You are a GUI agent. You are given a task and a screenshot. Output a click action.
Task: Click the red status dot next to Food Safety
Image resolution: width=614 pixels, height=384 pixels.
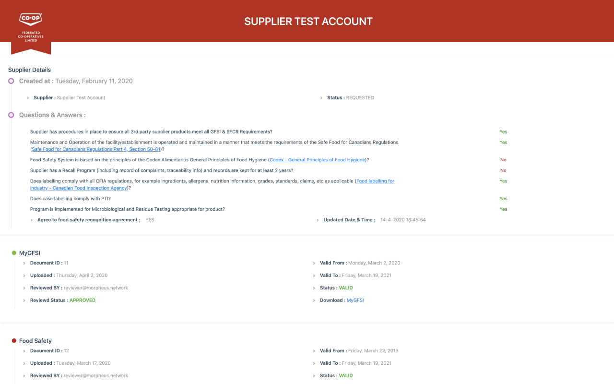14,341
